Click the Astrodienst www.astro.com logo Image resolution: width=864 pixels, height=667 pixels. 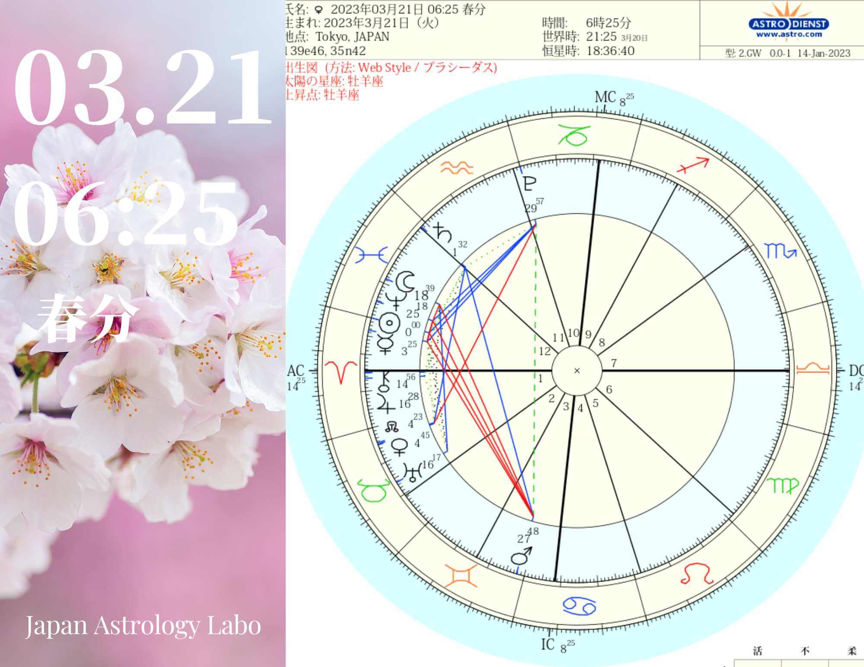(789, 25)
